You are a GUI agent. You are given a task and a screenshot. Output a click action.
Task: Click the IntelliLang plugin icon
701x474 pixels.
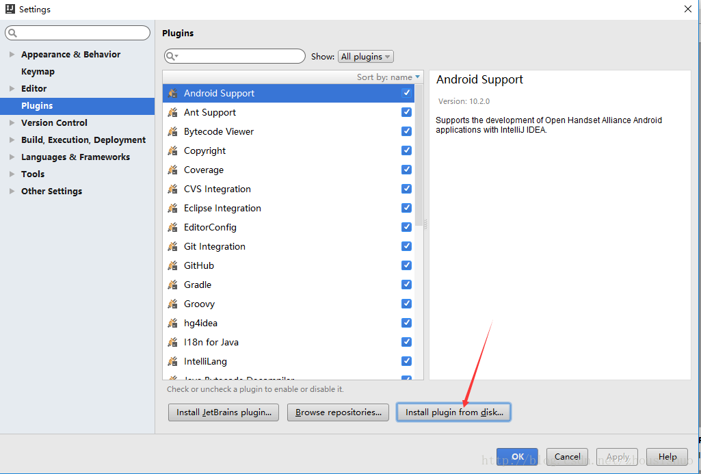point(172,361)
